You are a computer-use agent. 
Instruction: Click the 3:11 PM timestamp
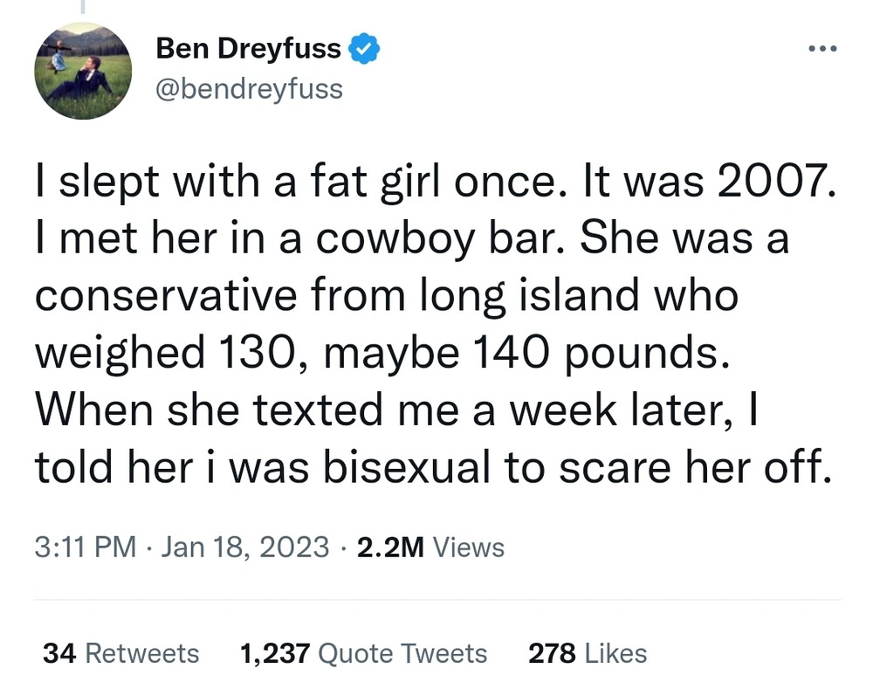click(x=86, y=548)
